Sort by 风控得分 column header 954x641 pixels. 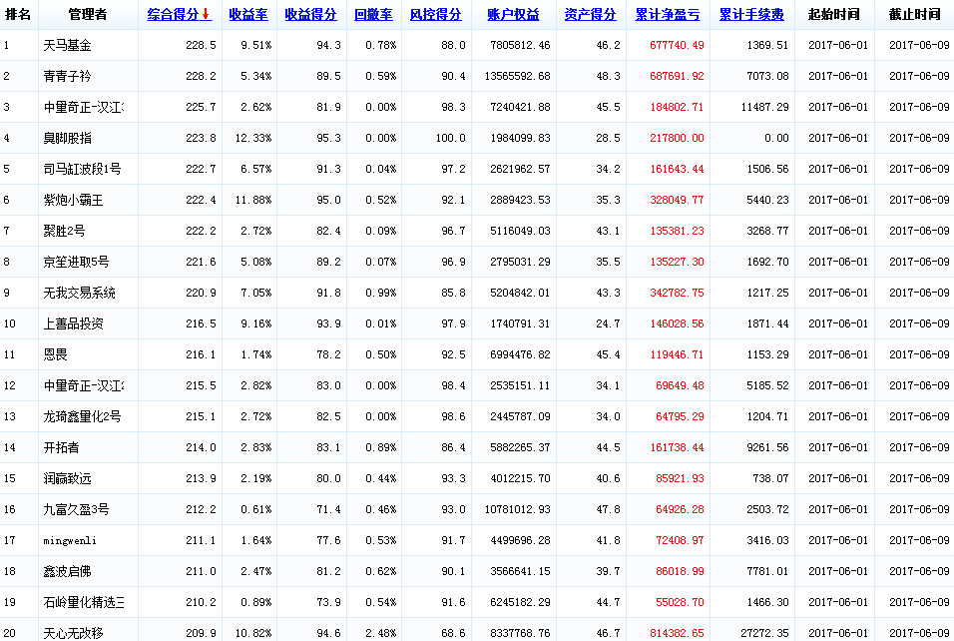(436, 15)
